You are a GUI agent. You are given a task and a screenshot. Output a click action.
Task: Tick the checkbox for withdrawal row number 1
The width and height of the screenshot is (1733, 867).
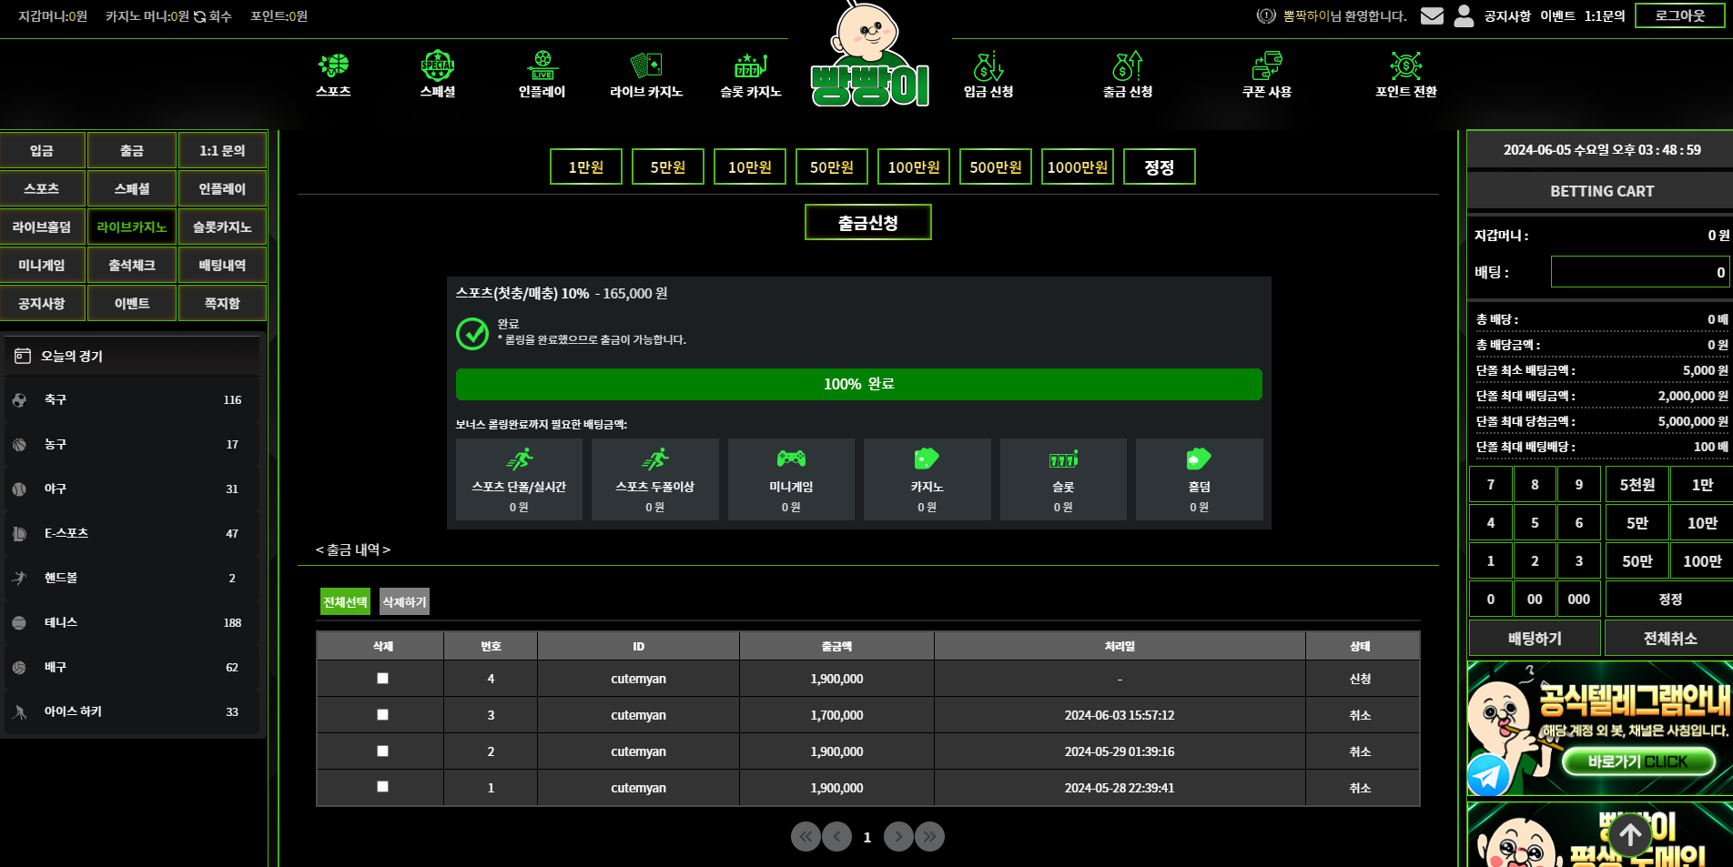[382, 787]
